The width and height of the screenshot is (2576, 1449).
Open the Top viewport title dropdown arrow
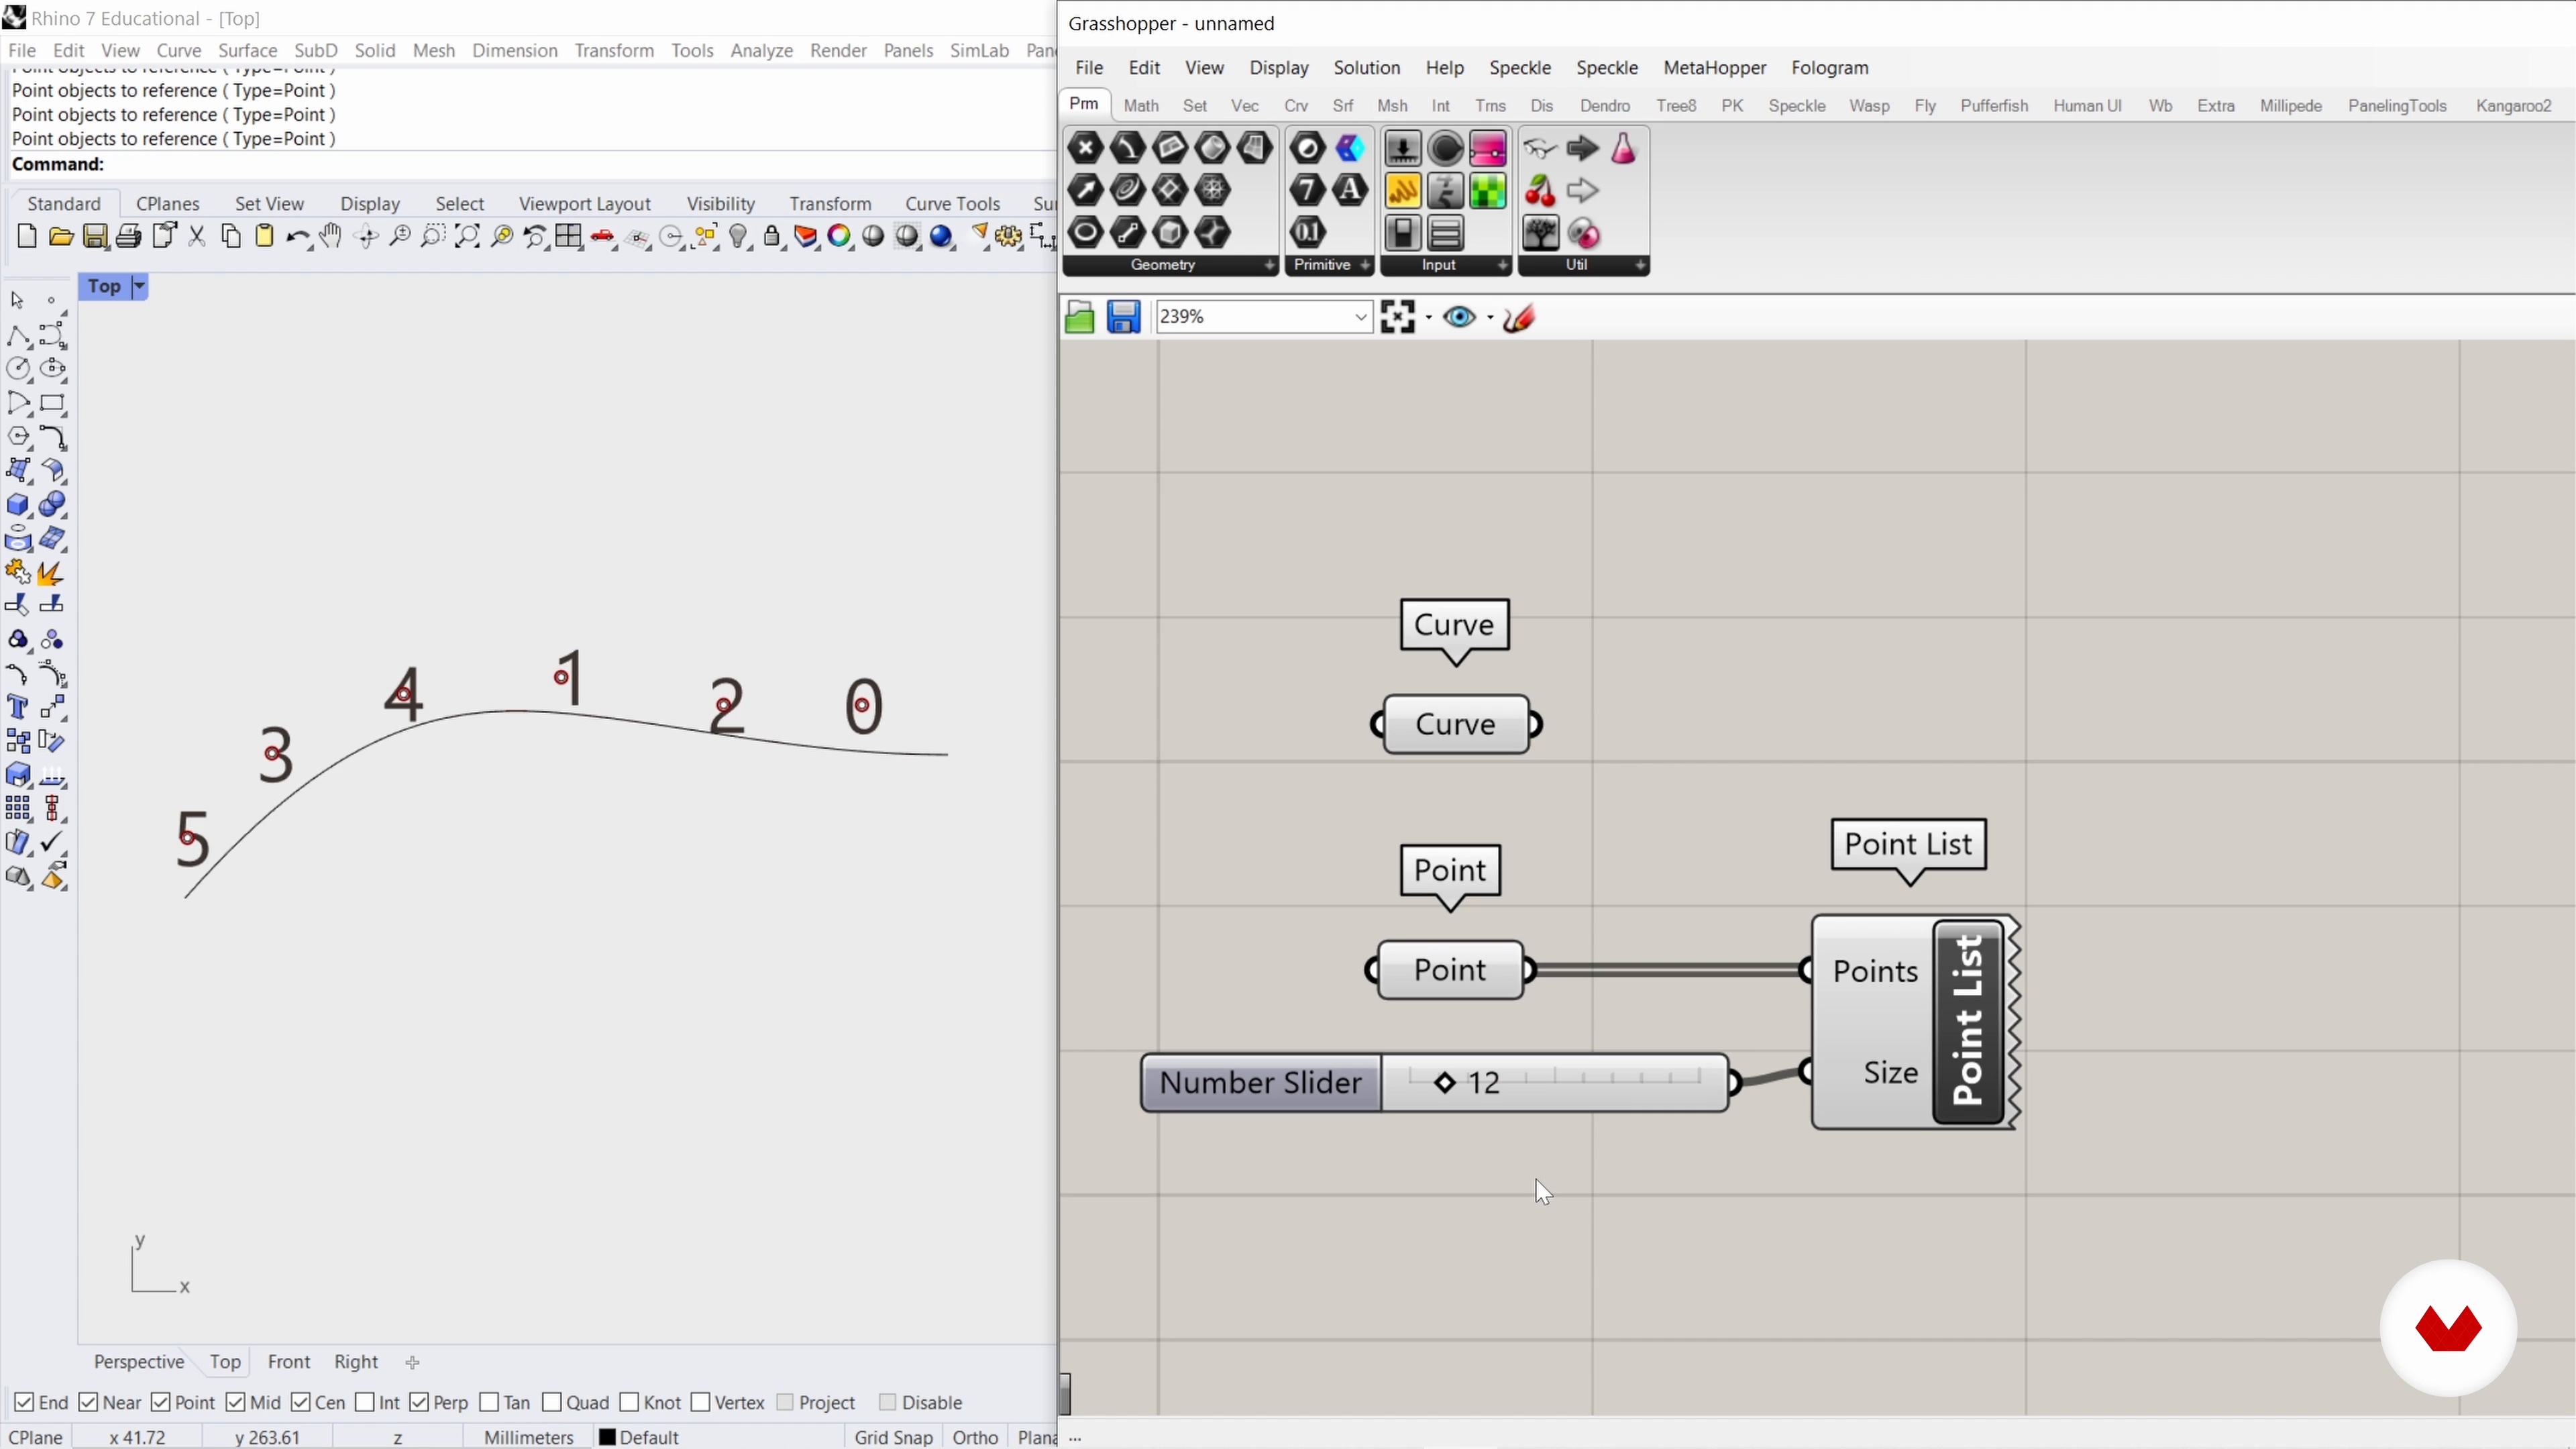140,286
